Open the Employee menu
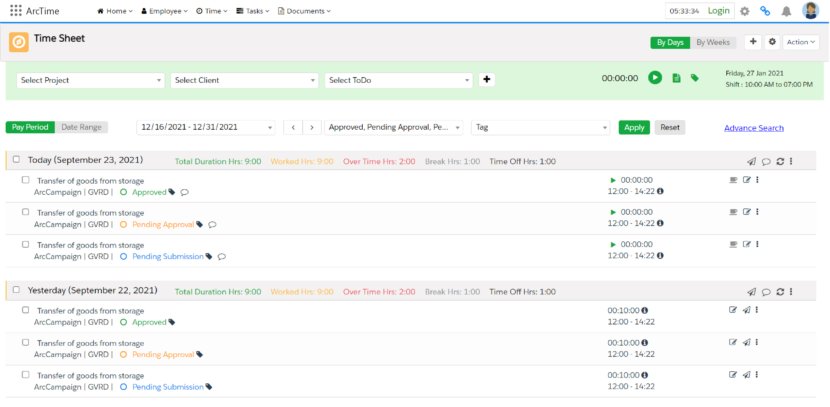Image resolution: width=830 pixels, height=407 pixels. (x=164, y=11)
